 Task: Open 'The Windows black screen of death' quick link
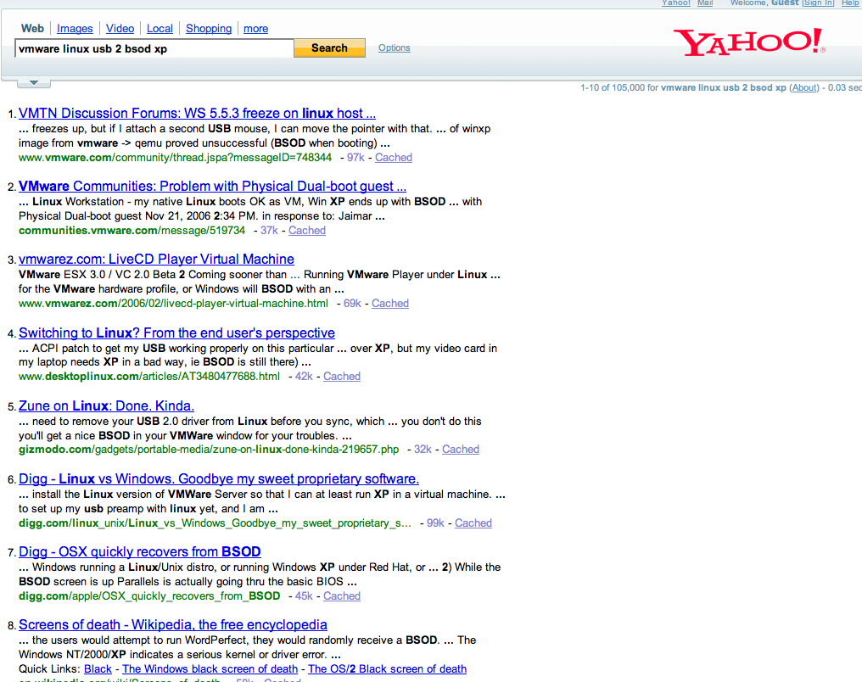pos(210,668)
